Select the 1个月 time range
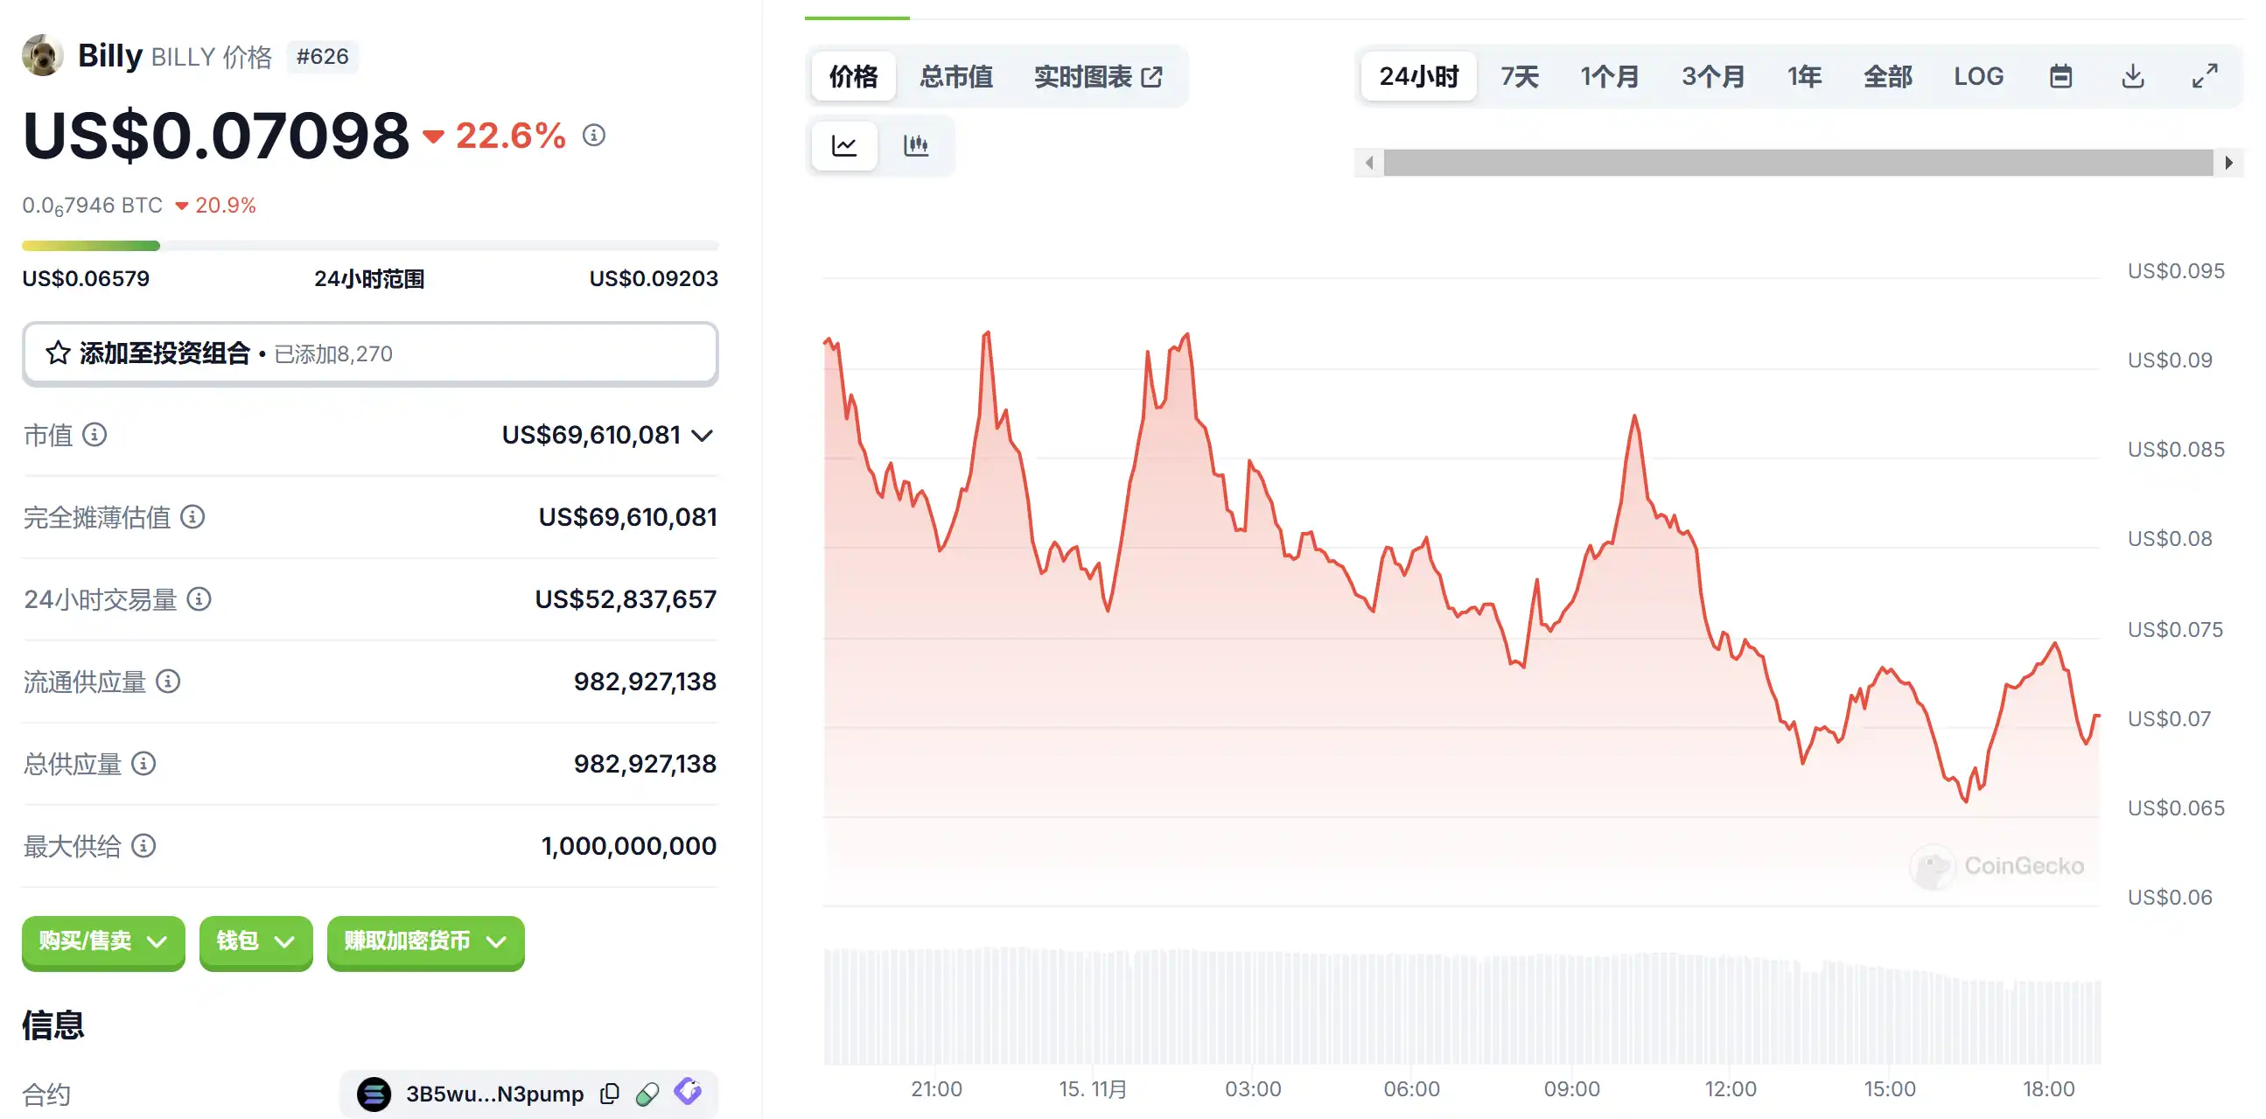 [1609, 76]
